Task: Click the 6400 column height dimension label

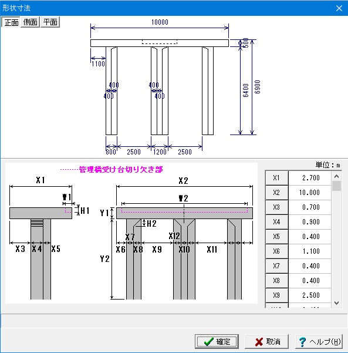Action: pos(246,90)
